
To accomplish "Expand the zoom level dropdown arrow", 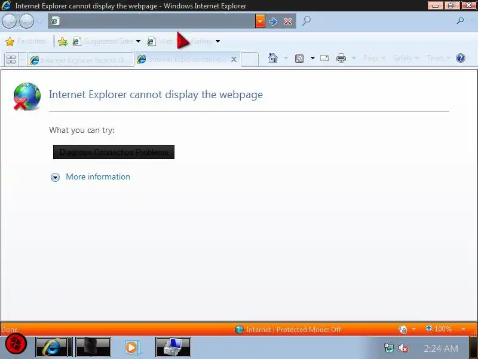I will (x=464, y=329).
